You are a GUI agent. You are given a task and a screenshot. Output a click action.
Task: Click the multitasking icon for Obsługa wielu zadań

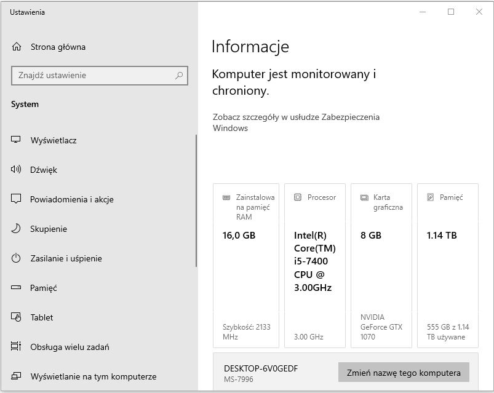[16, 346]
